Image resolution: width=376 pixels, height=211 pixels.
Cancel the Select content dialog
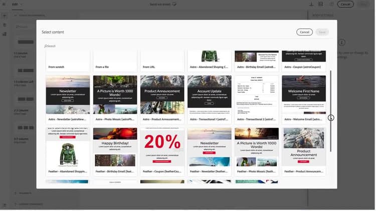click(304, 32)
